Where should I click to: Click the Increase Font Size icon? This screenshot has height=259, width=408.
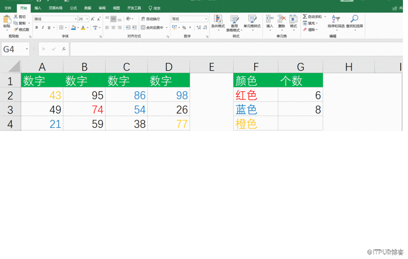point(92,19)
